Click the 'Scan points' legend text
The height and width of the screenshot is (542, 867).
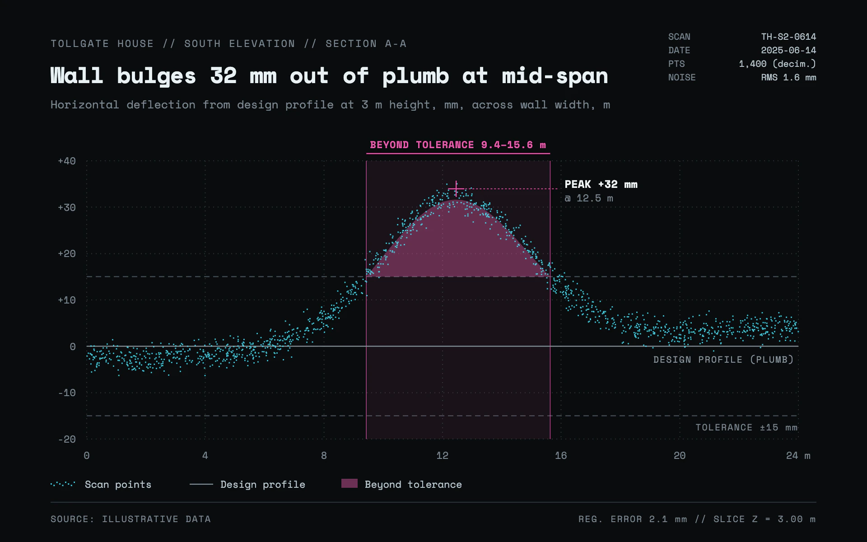118,484
